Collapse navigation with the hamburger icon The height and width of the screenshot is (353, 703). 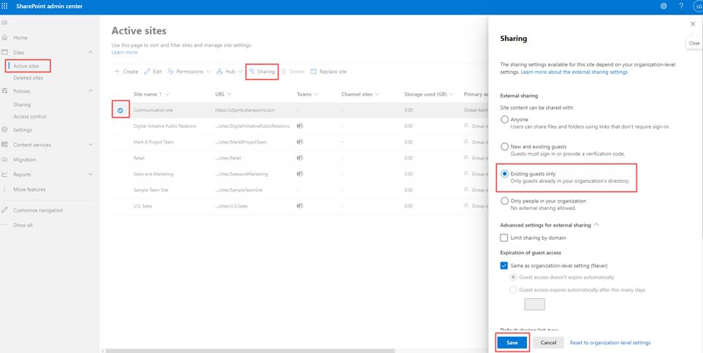(4, 23)
